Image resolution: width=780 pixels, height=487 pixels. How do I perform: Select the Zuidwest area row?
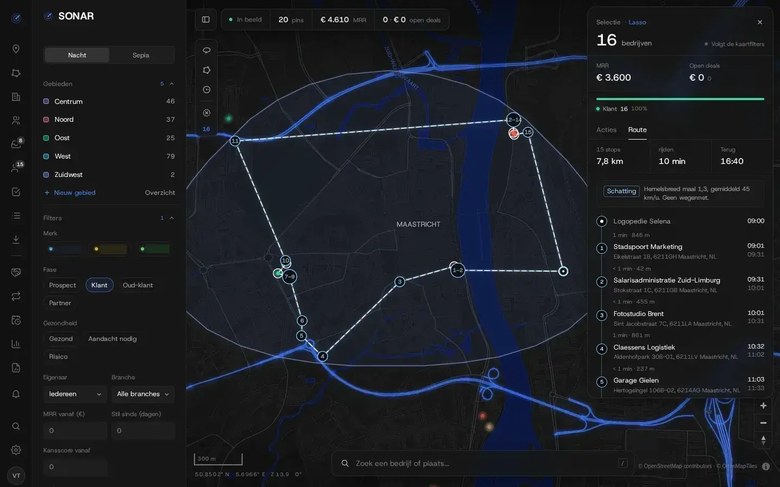tap(109, 175)
